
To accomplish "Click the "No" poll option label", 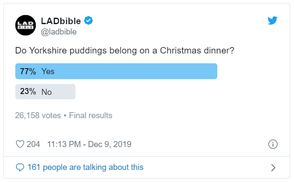I will 46,91.
